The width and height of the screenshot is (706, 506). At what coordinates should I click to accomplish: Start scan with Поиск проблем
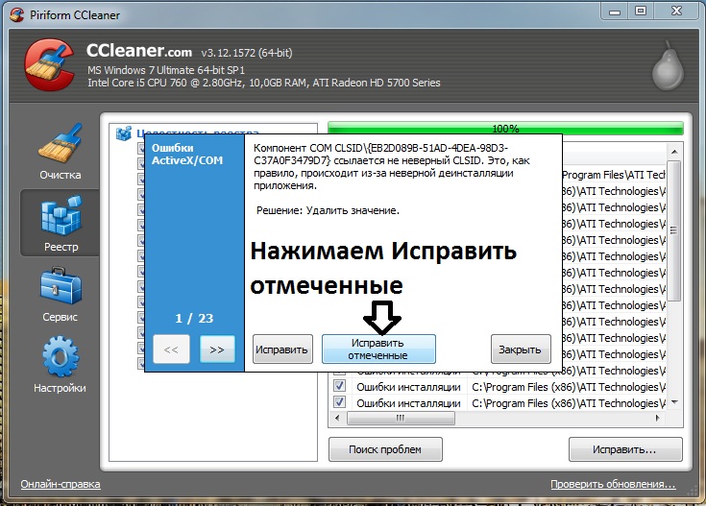385,449
